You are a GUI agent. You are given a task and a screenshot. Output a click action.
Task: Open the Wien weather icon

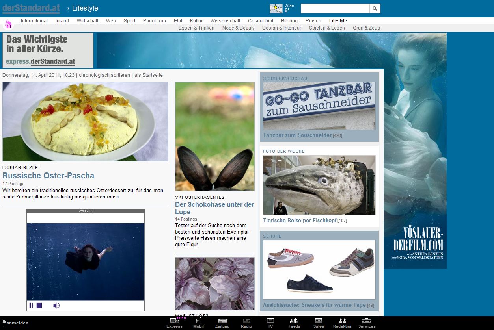[x=276, y=9]
